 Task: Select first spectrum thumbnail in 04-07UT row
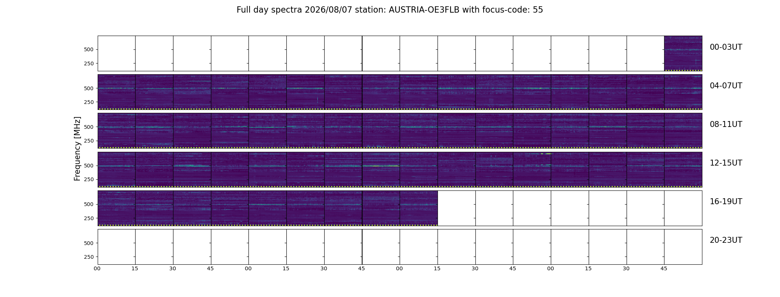coord(117,92)
